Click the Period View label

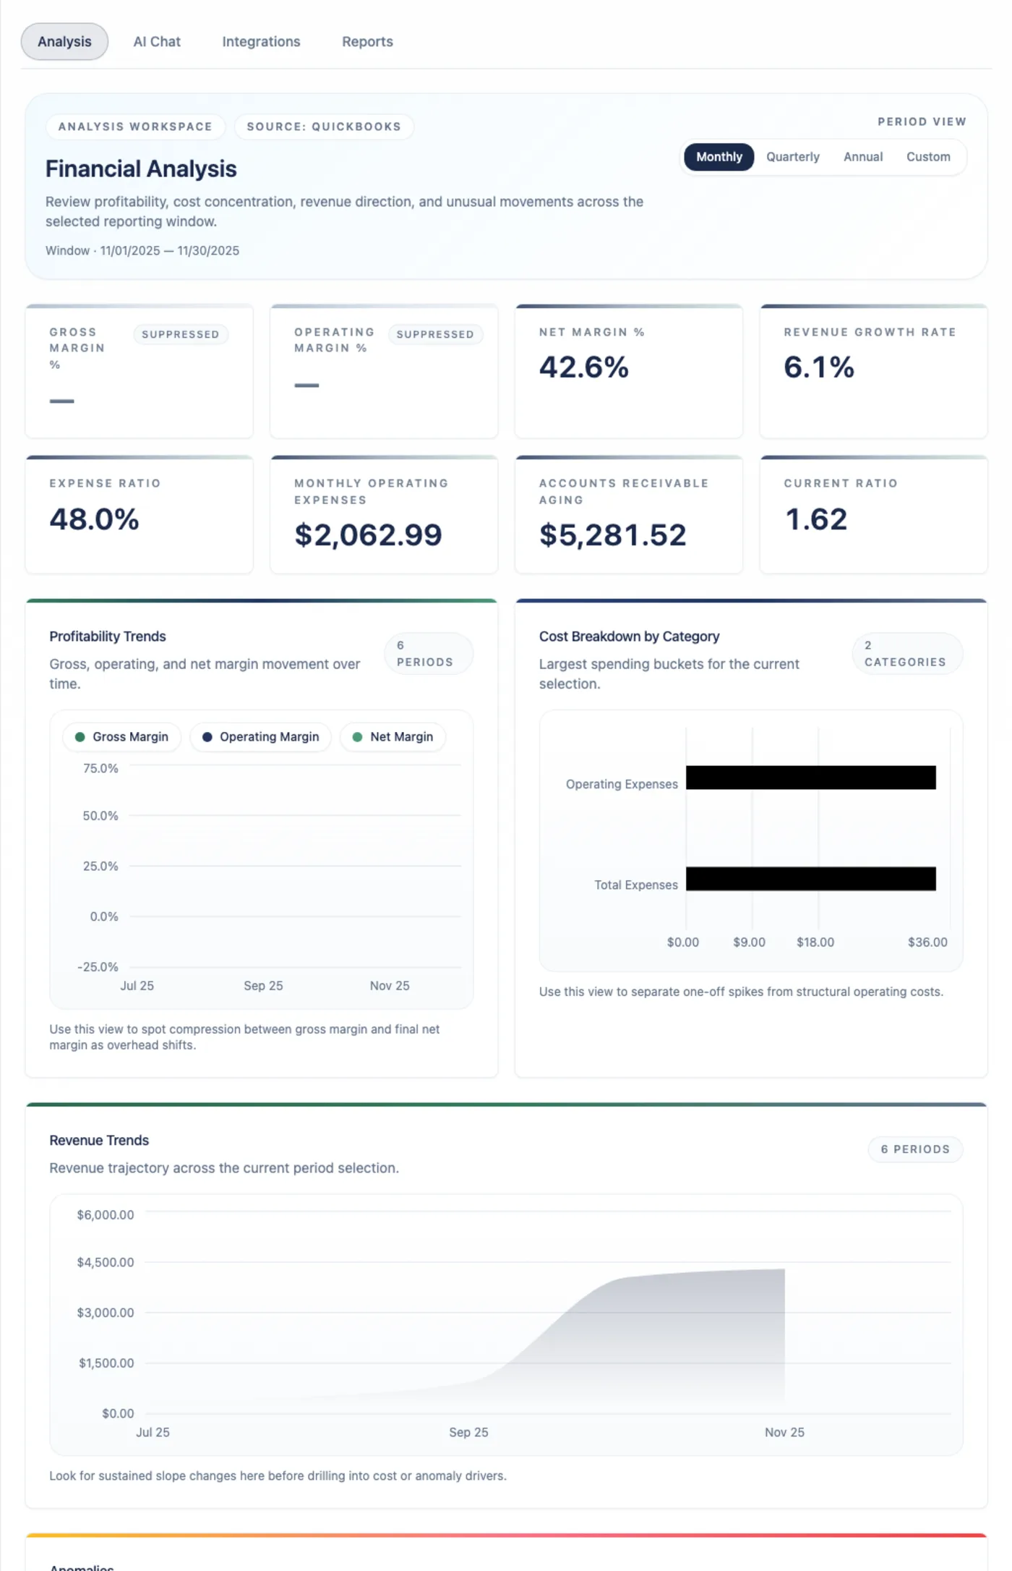pyautogui.click(x=922, y=122)
